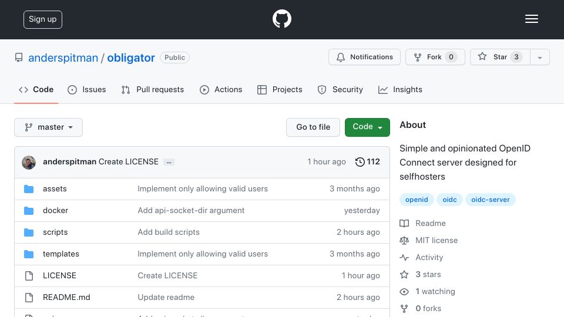Open the docker folder

point(55,211)
